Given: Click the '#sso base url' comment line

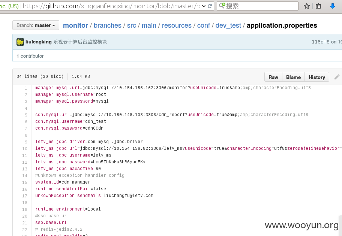Looking at the screenshot, I should click(52, 216).
